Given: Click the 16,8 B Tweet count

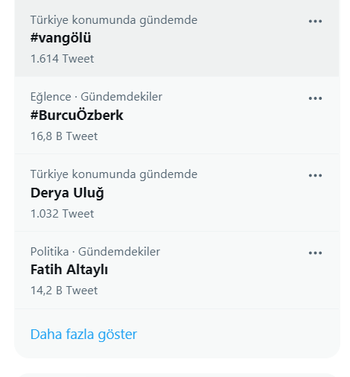Looking at the screenshot, I should tap(64, 136).
